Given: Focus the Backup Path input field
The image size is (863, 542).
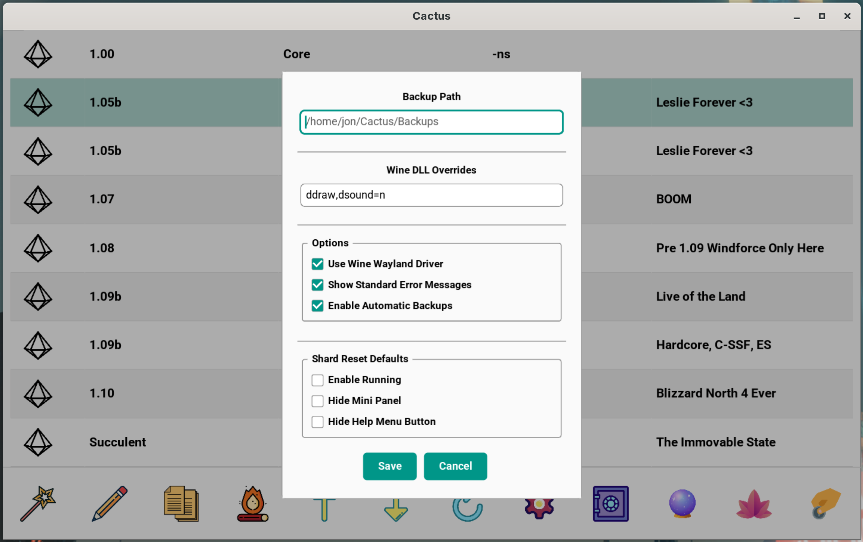Looking at the screenshot, I should [x=431, y=122].
